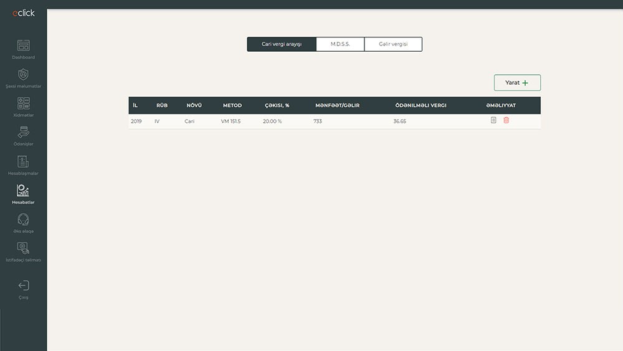Screen dimensions: 623x351
Task: Delete the 2019 IV record with trash icon
Action: tap(506, 120)
